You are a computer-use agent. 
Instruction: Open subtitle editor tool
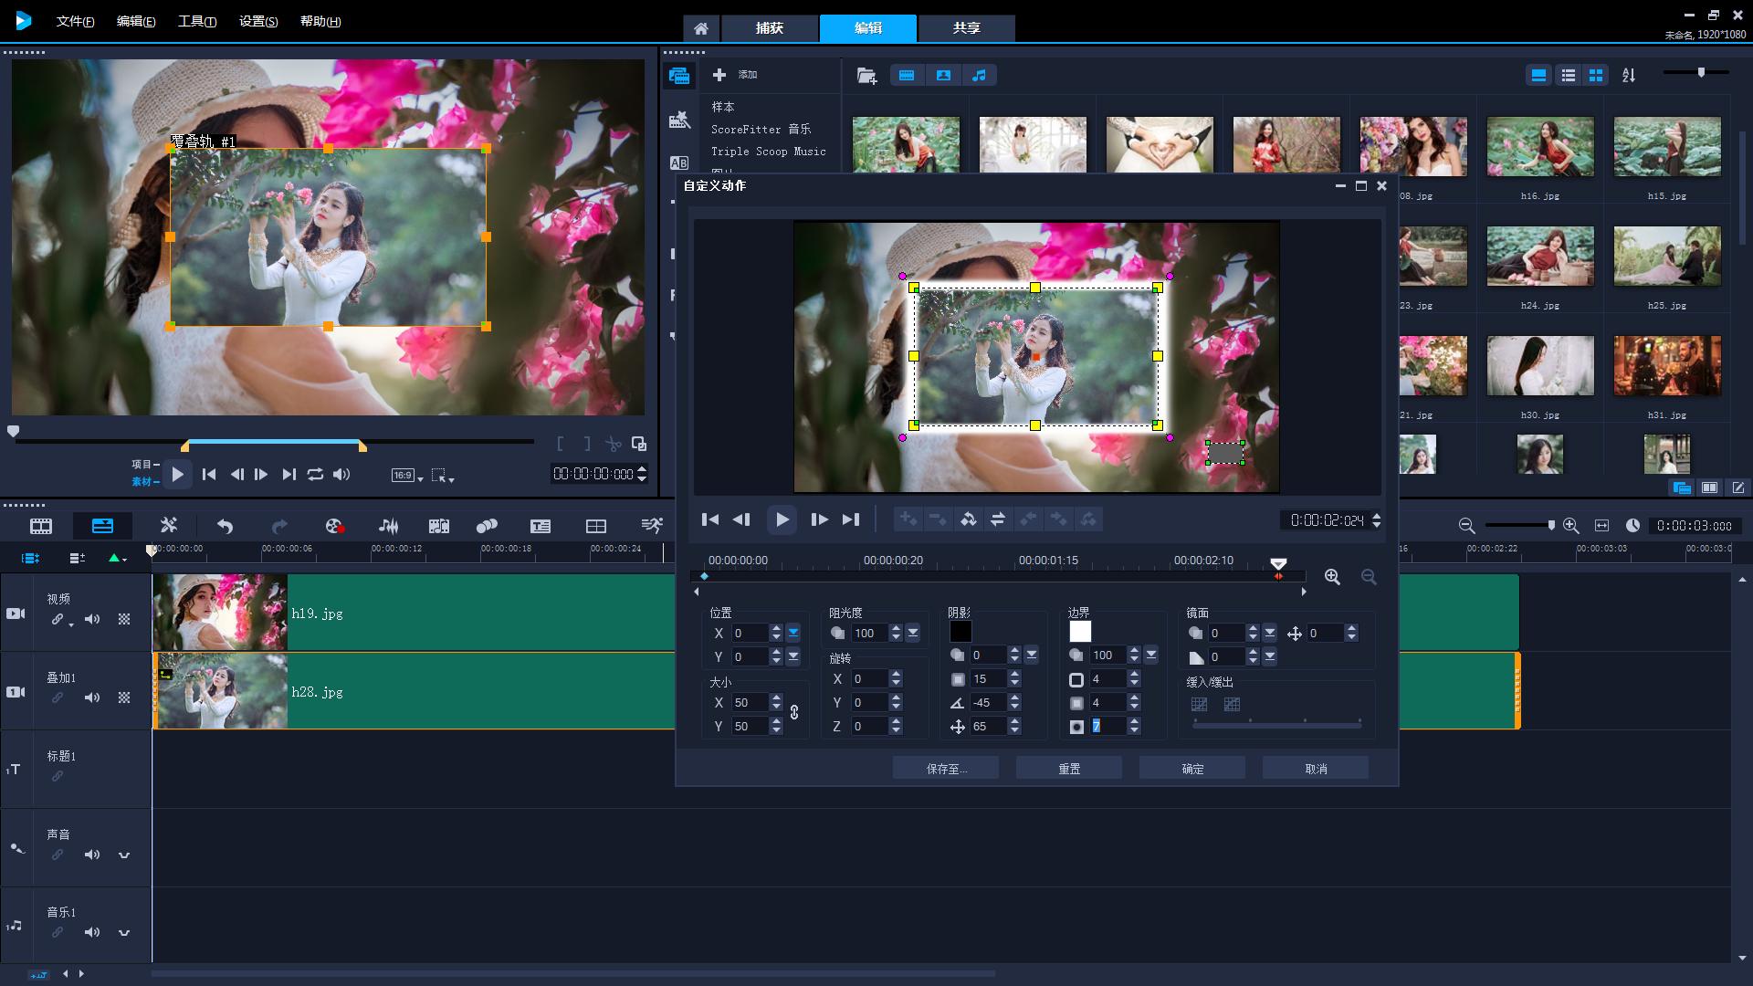(x=541, y=526)
